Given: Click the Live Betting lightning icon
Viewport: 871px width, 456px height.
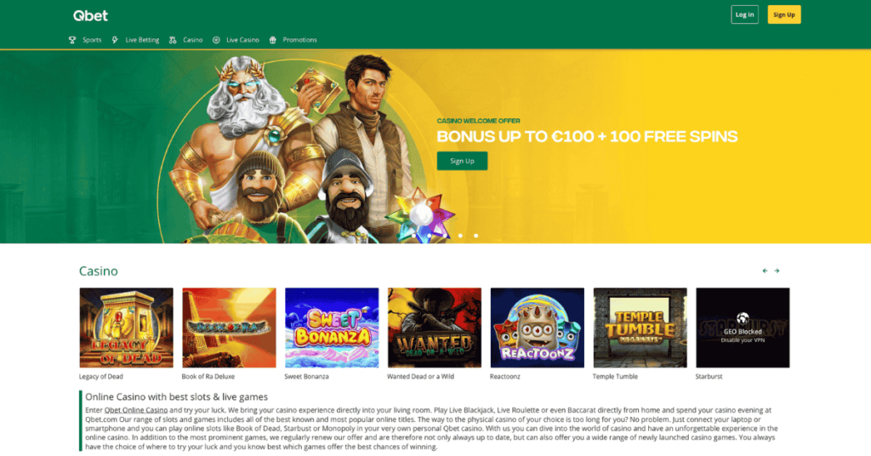Looking at the screenshot, I should click(x=115, y=40).
